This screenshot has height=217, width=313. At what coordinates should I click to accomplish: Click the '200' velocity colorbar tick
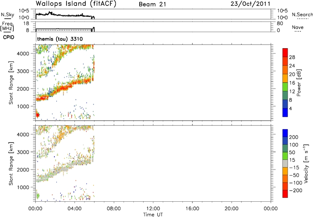click(x=294, y=137)
